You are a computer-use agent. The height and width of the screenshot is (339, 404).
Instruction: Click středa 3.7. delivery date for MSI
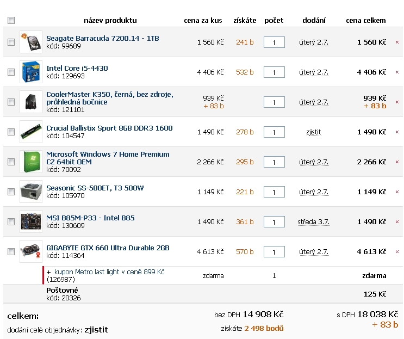[x=314, y=222]
